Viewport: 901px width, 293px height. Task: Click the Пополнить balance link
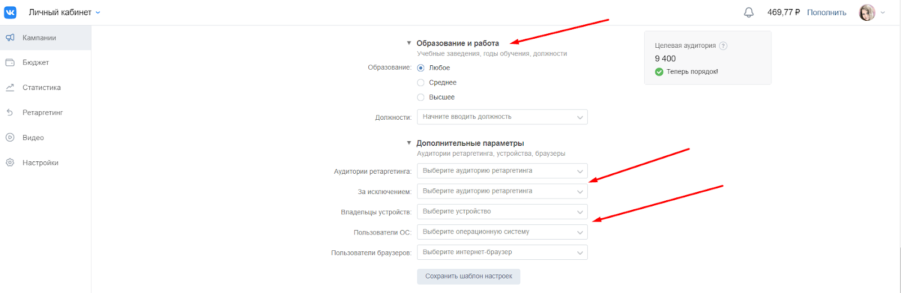[826, 12]
